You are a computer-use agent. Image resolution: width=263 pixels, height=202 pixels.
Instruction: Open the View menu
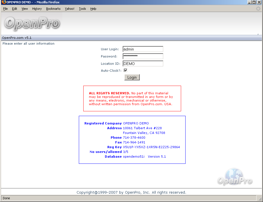click(x=25, y=9)
